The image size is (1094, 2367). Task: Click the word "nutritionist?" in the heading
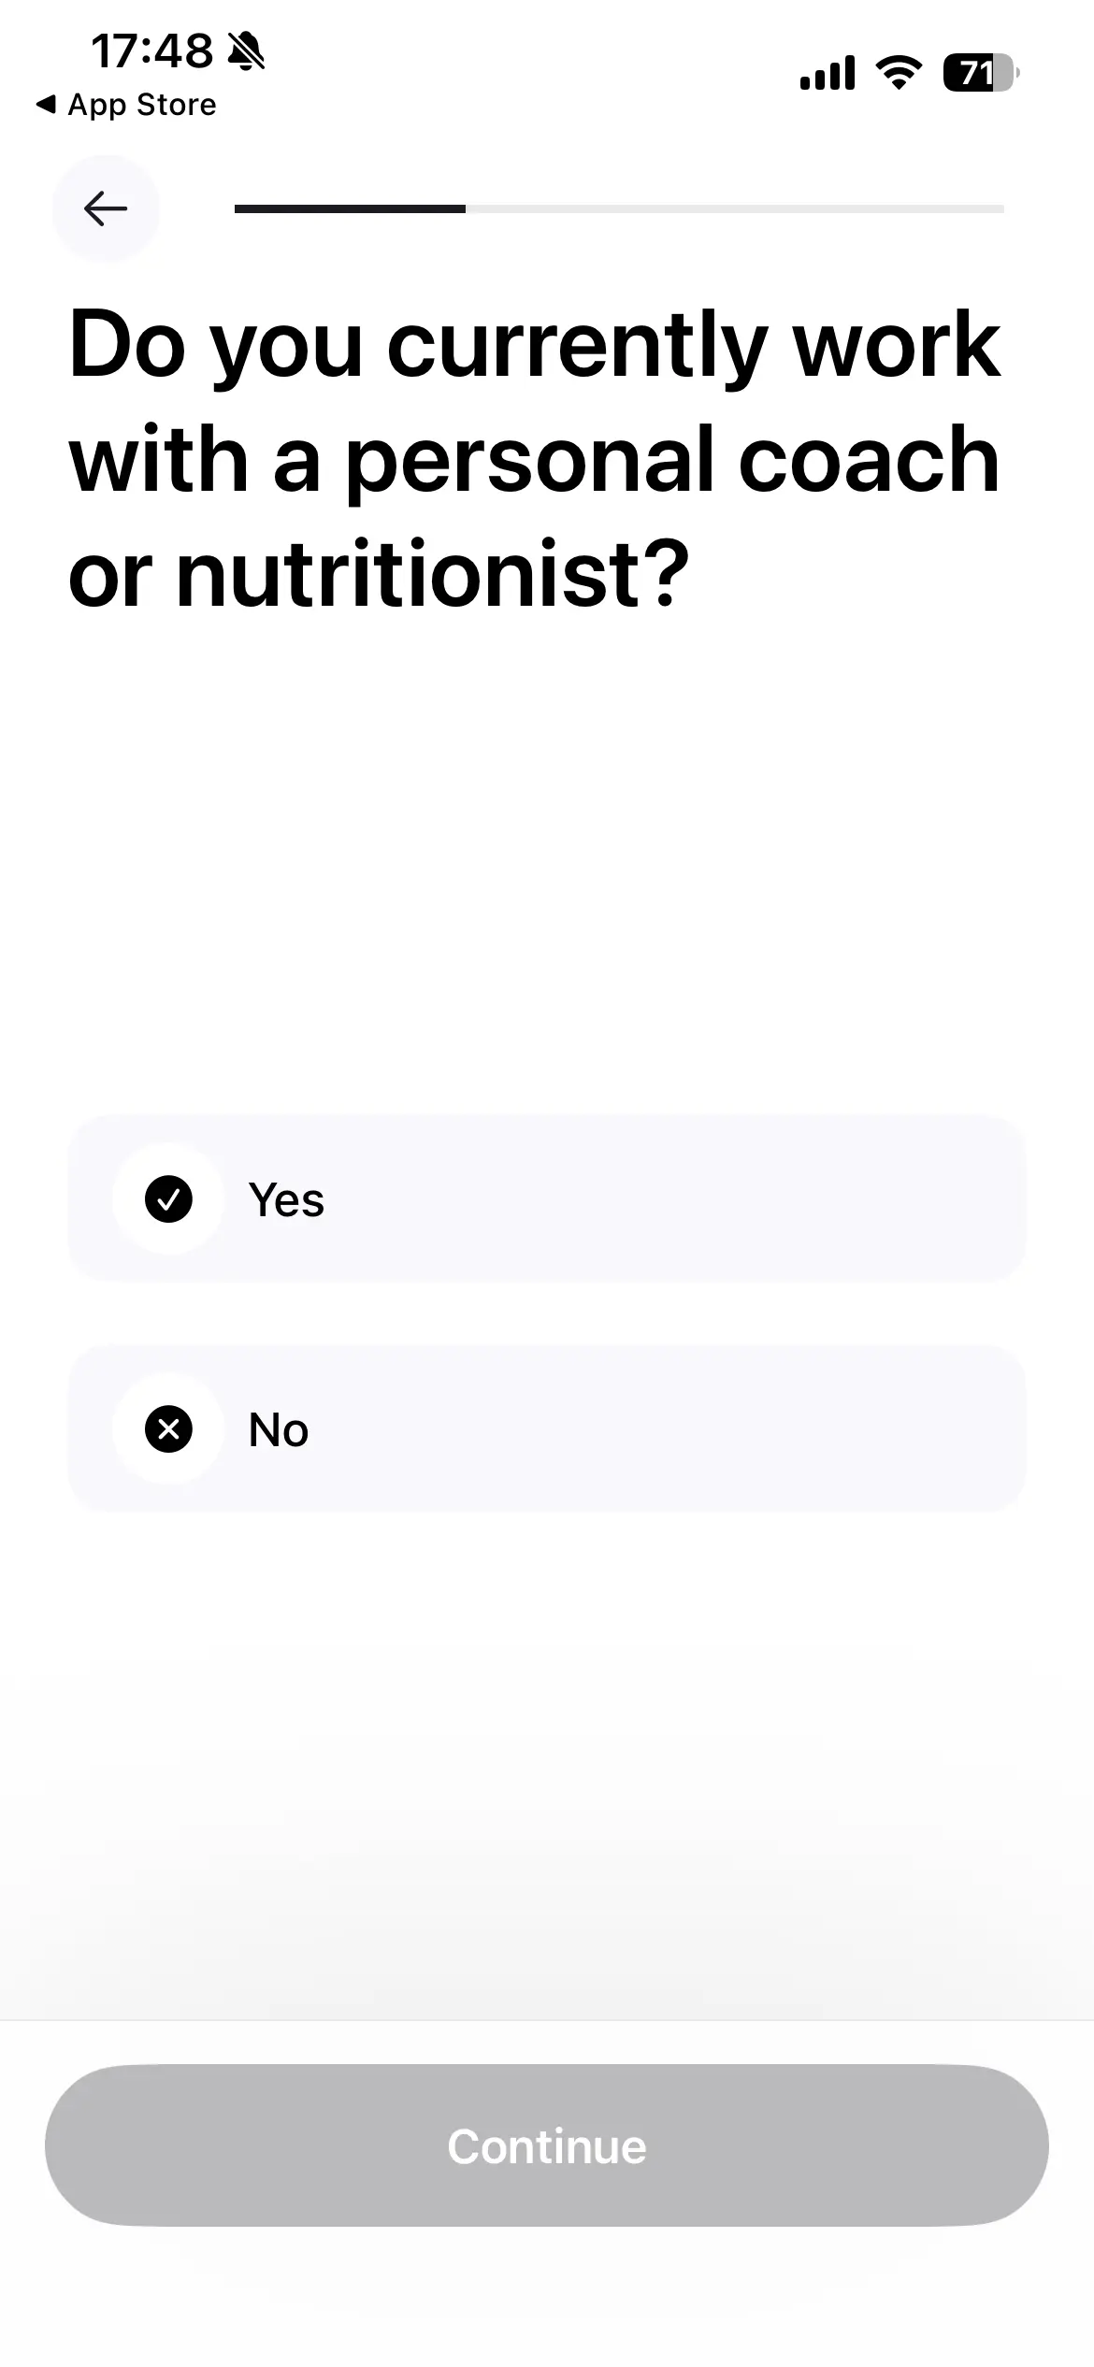click(x=432, y=572)
